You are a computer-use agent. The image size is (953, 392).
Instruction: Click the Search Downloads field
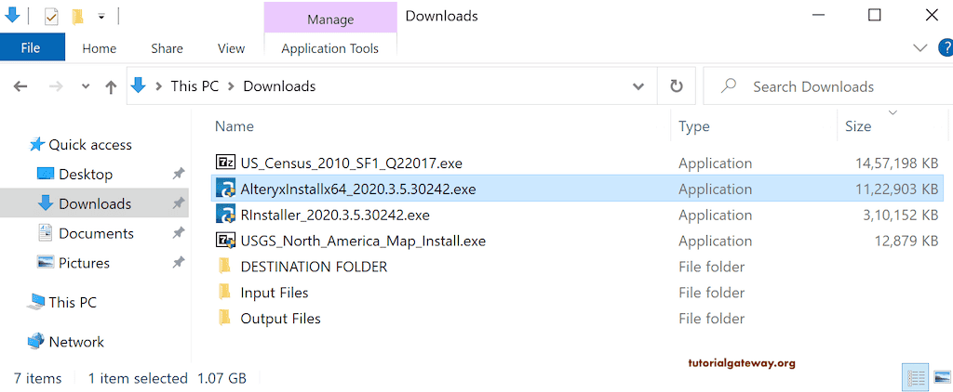click(827, 86)
